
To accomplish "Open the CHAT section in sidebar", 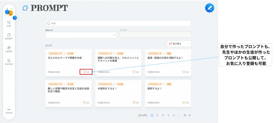I will point(9,24).
